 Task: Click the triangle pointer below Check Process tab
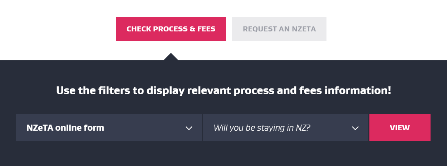click(171, 57)
